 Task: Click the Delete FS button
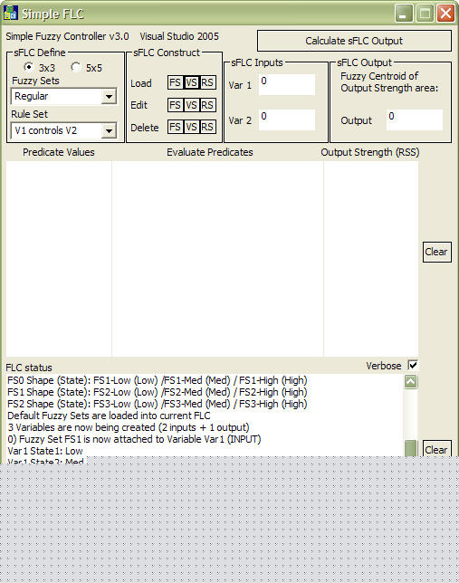click(175, 127)
